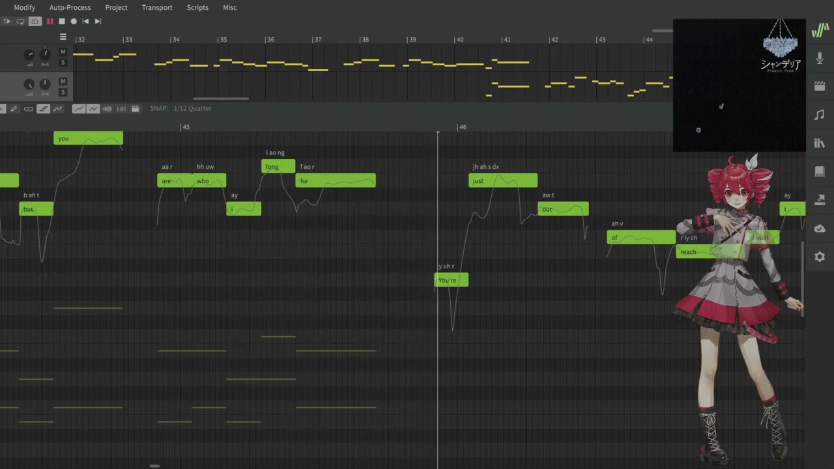Open the Scripts menu
Image resolution: width=834 pixels, height=469 pixels.
(197, 8)
